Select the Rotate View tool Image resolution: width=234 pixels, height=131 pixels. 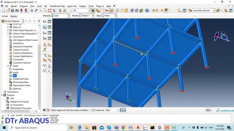point(36,11)
